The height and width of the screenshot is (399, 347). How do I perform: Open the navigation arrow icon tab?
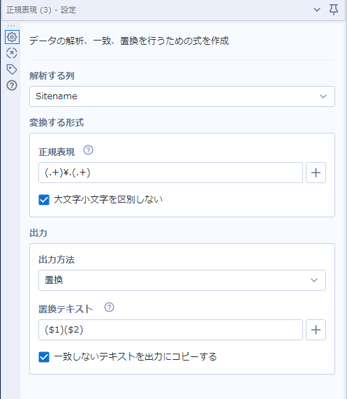[12, 53]
